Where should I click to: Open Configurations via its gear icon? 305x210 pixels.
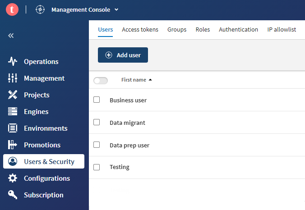click(x=13, y=178)
